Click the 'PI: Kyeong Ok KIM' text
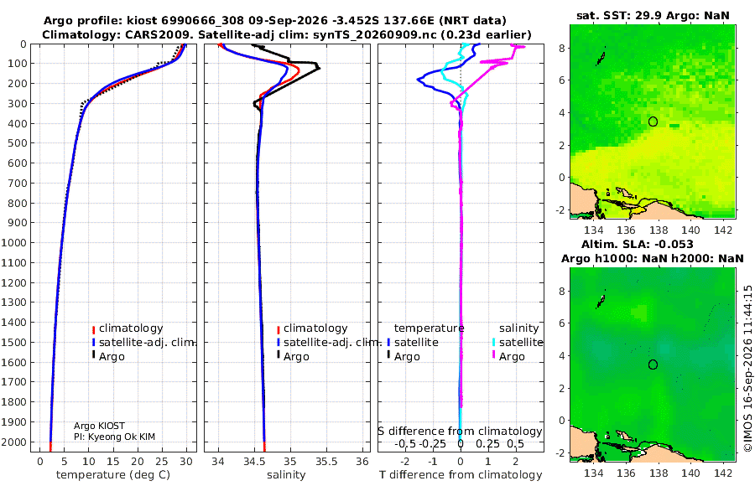 point(115,437)
